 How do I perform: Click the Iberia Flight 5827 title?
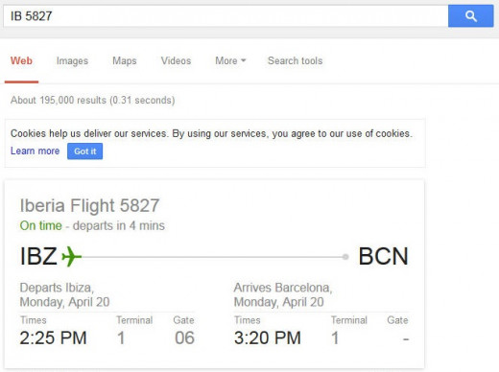89,205
